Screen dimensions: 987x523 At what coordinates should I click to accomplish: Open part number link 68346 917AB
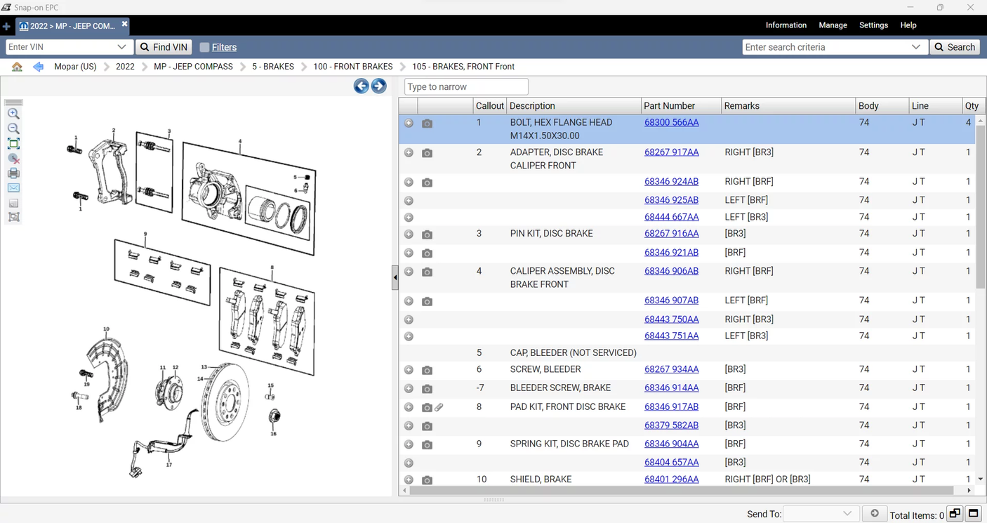(x=671, y=407)
